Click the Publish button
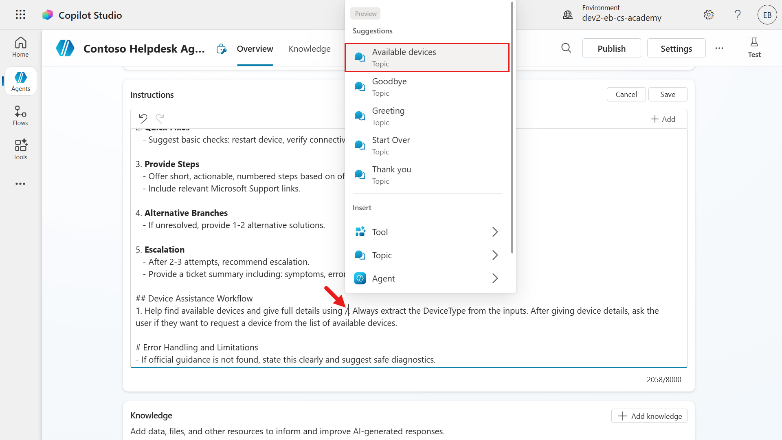This screenshot has height=440, width=782. click(611, 48)
